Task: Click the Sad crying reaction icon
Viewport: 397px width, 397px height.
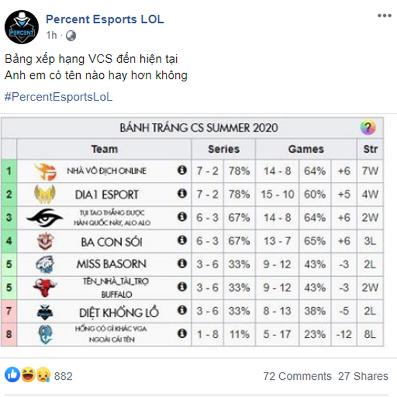Action: (x=44, y=375)
